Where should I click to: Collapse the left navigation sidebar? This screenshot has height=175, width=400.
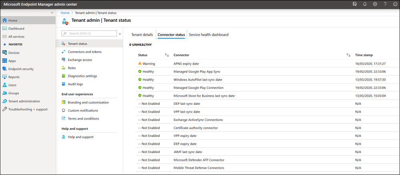[x=52, y=12]
